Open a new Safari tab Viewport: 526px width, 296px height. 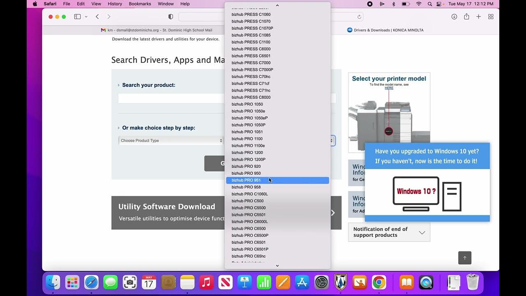click(478, 16)
